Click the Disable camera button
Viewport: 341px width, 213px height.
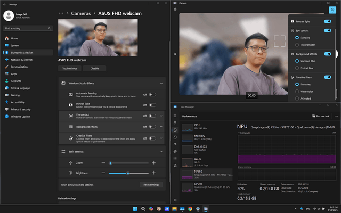pyautogui.click(x=94, y=68)
